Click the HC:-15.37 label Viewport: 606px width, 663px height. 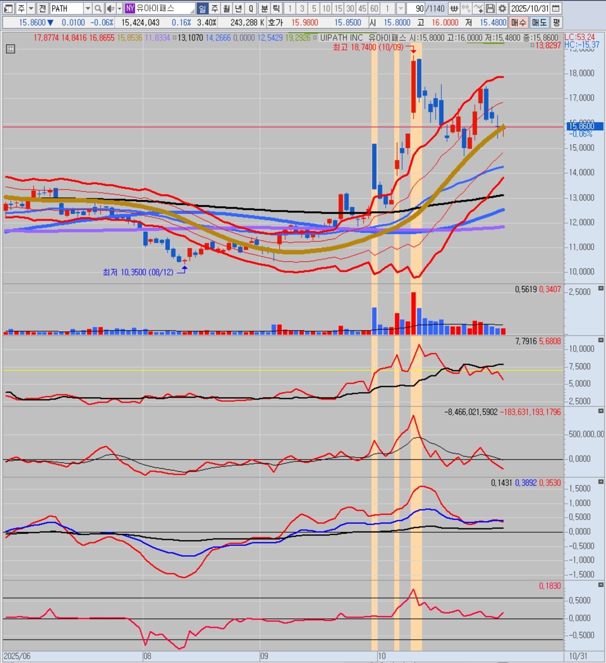click(582, 45)
